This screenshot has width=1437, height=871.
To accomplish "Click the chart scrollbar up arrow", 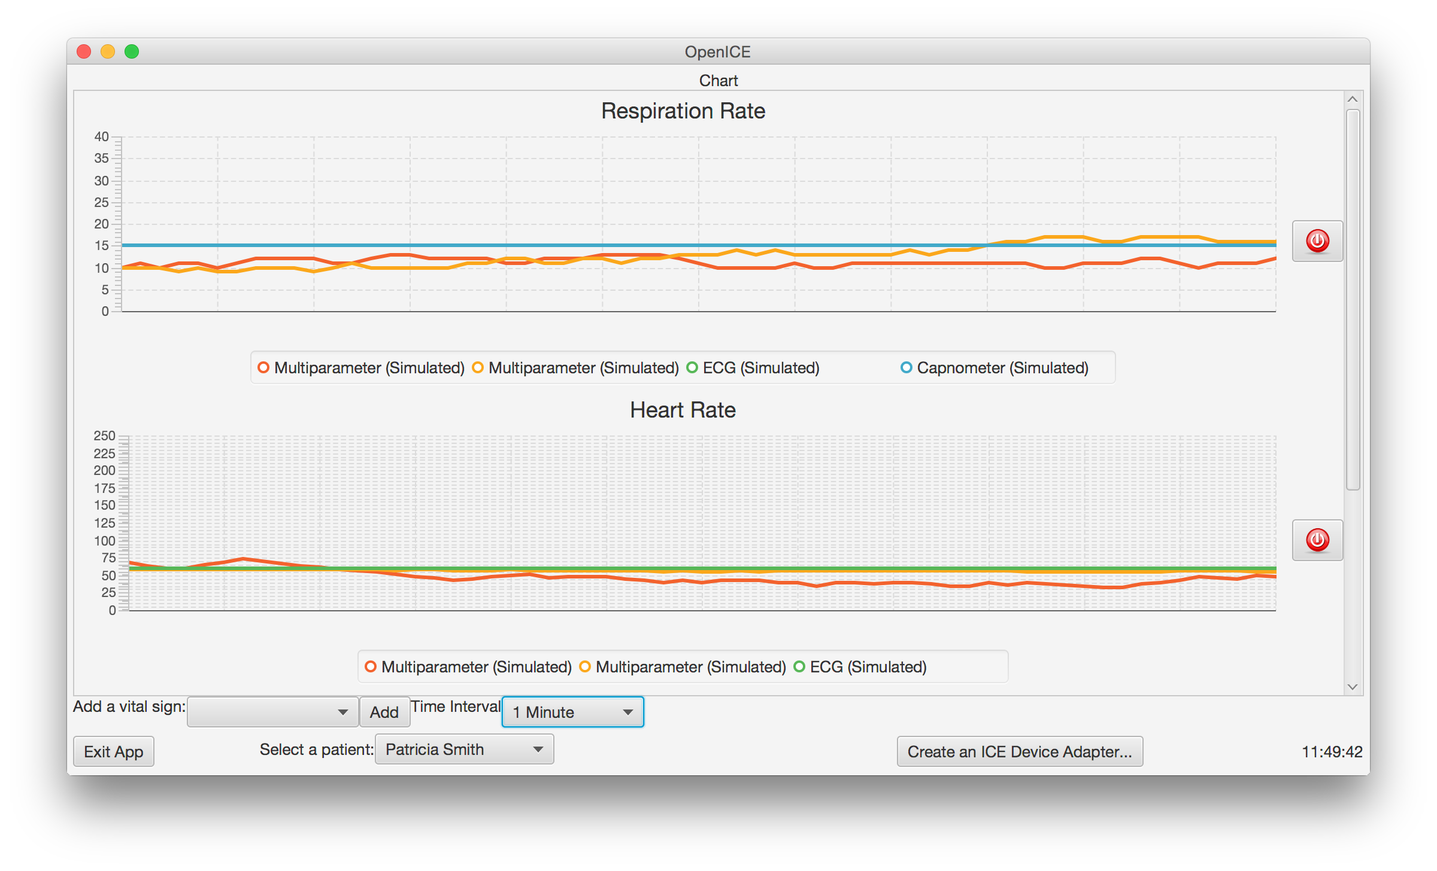I will (x=1353, y=99).
